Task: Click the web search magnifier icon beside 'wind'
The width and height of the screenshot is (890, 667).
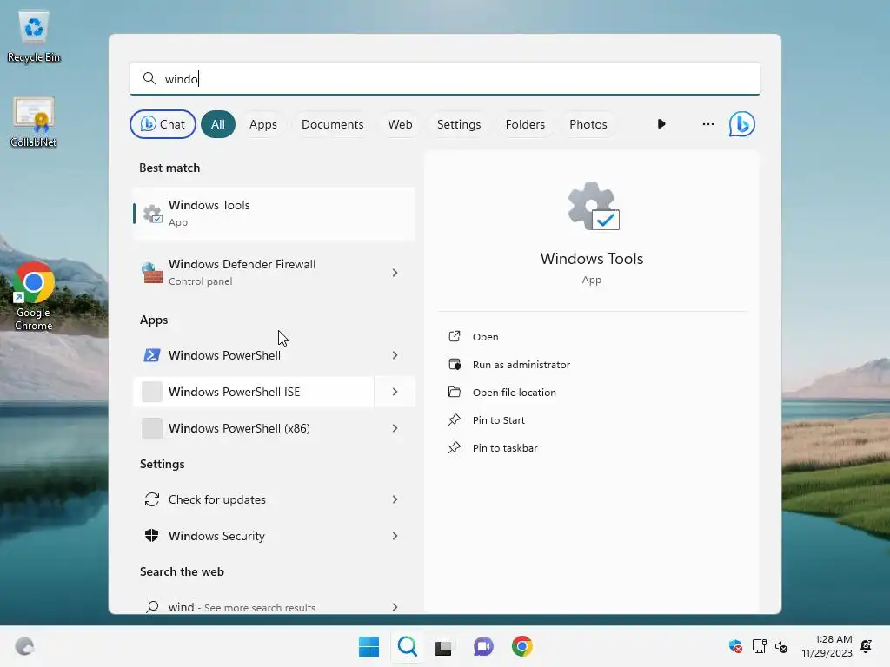Action: 152,607
